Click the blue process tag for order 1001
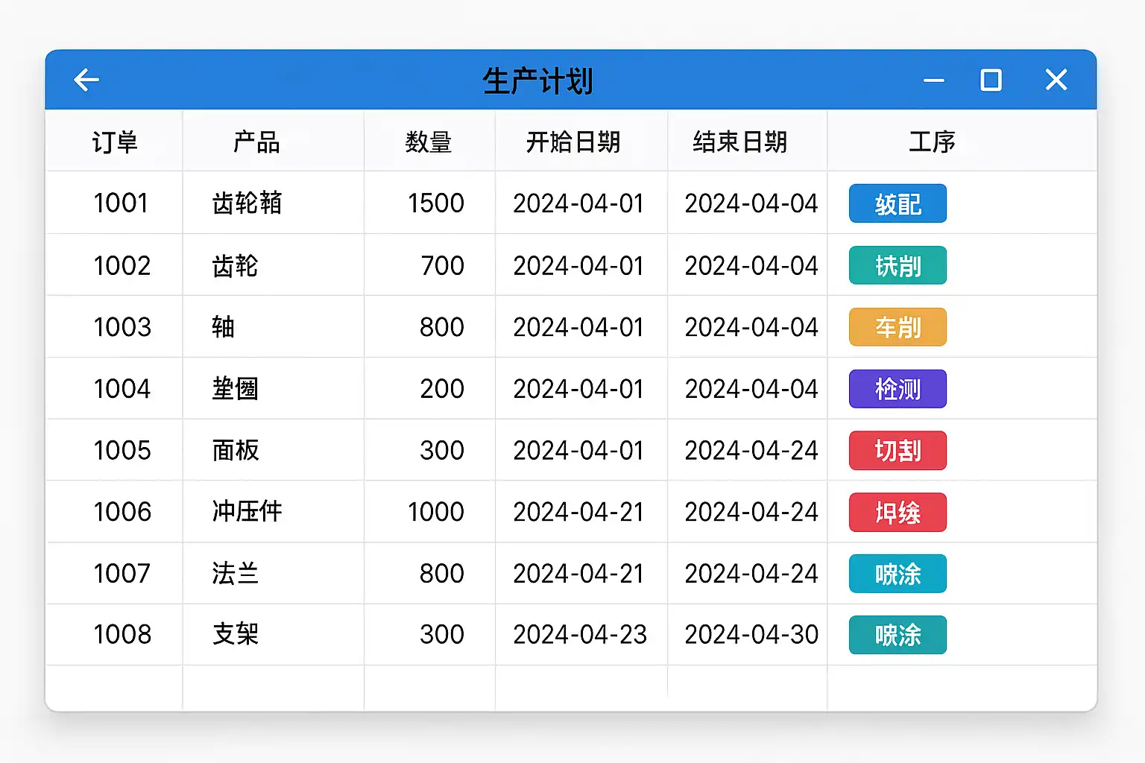The image size is (1145, 763). [898, 203]
